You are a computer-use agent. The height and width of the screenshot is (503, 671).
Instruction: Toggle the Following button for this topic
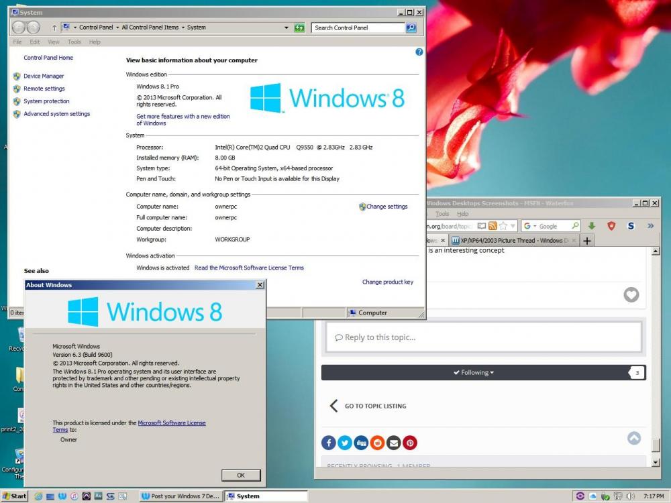click(x=473, y=372)
